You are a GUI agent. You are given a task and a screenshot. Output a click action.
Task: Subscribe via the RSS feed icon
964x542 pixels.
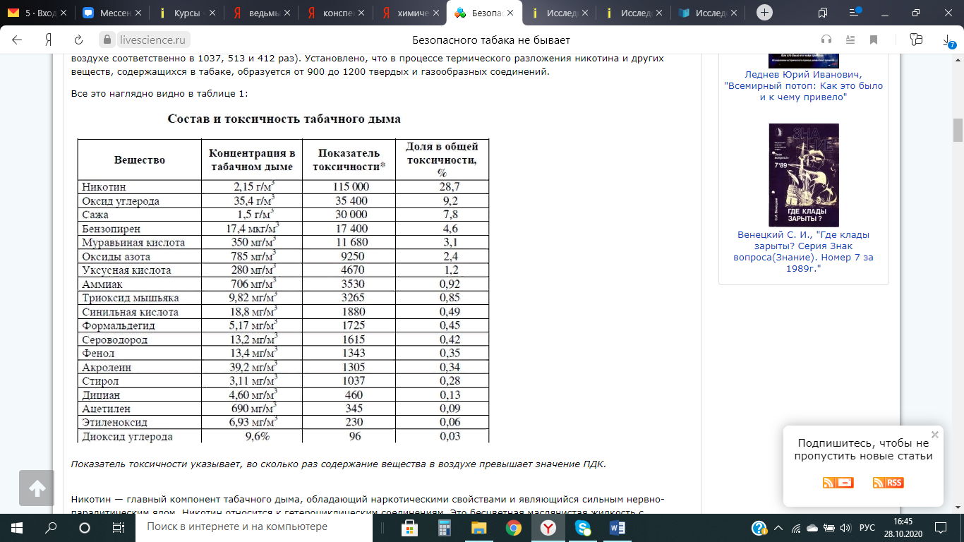click(888, 483)
